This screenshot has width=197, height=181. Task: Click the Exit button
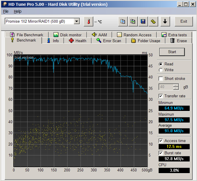point(184,21)
